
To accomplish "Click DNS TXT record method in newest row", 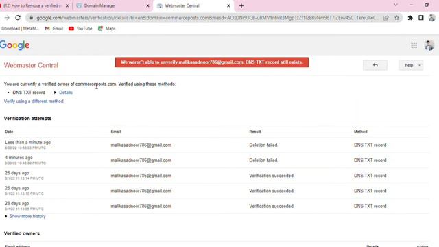I will [x=370, y=145].
